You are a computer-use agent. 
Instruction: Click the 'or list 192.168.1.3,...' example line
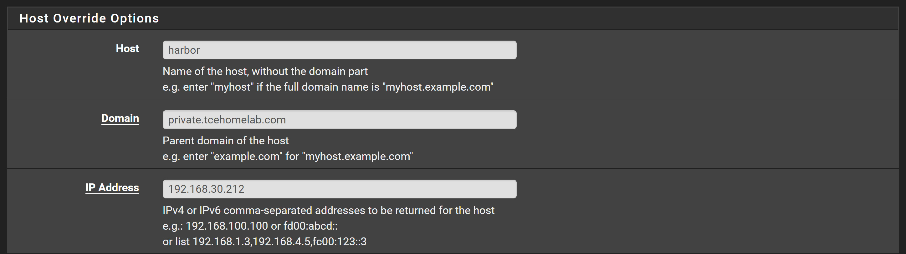click(x=264, y=242)
